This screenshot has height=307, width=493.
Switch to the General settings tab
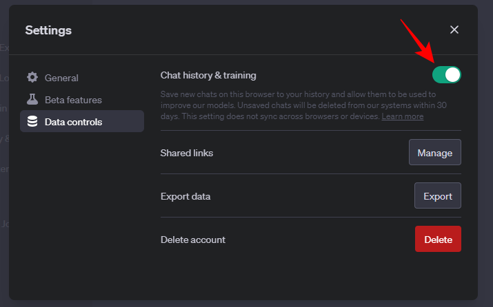[x=61, y=78]
